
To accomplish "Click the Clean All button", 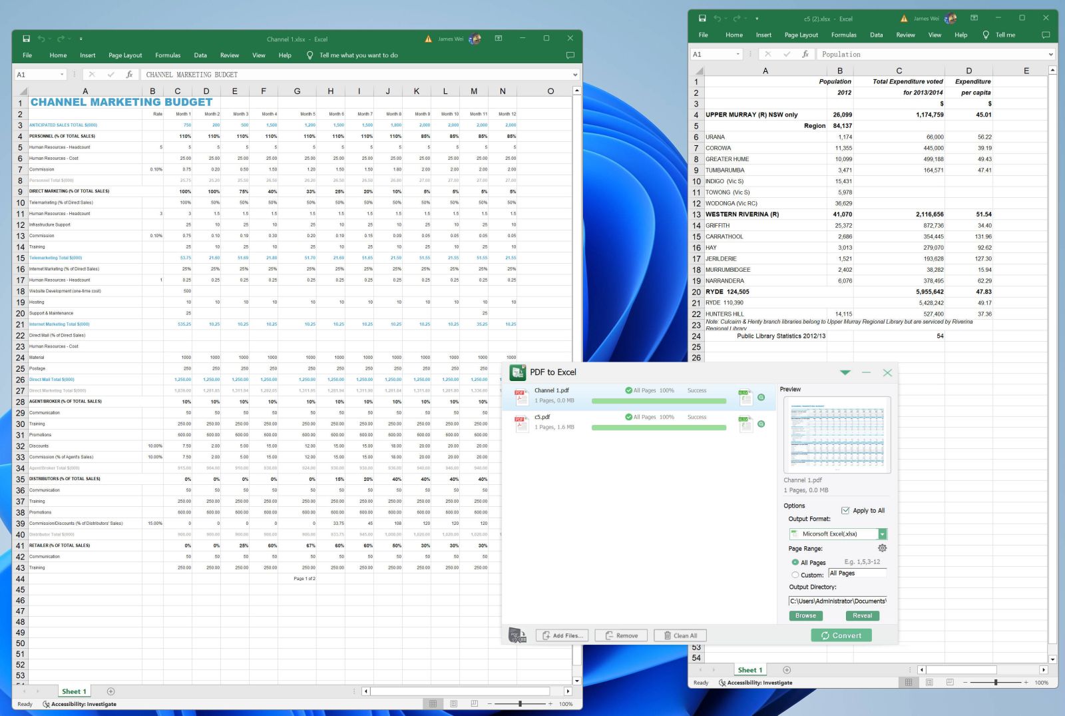I will tap(680, 635).
